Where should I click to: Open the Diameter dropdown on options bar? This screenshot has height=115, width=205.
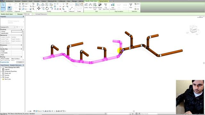point(31,14)
